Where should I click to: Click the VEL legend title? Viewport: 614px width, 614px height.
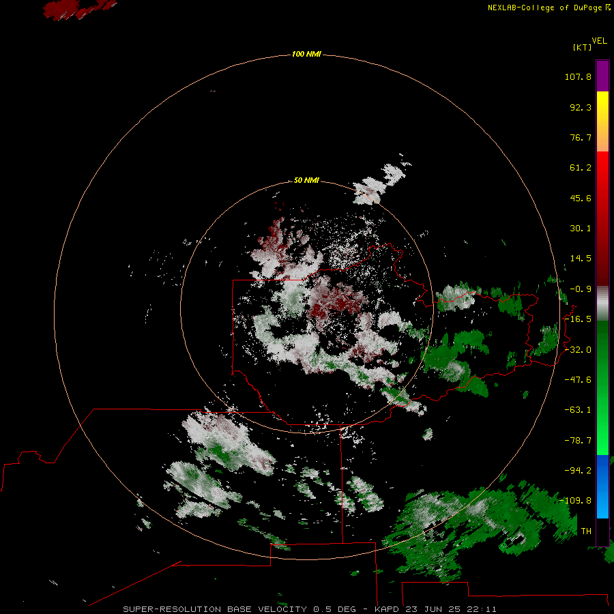(x=599, y=41)
